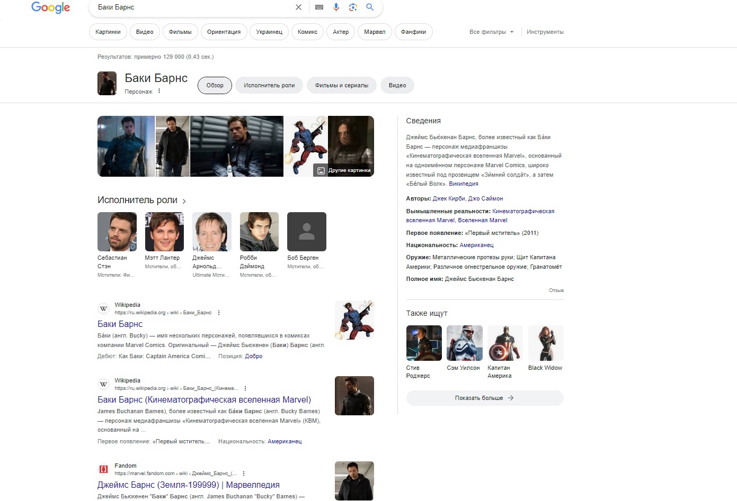This screenshot has height=501, width=737.
Task: Click Джек Кирби author link
Action: pyautogui.click(x=449, y=198)
